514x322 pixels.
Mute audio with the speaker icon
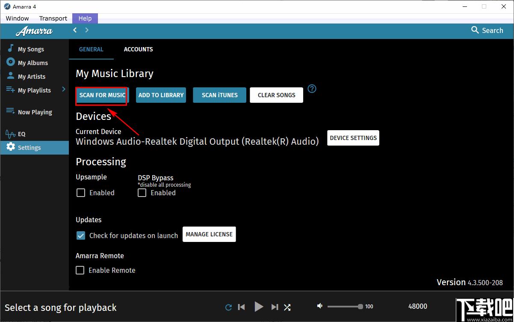coord(319,306)
